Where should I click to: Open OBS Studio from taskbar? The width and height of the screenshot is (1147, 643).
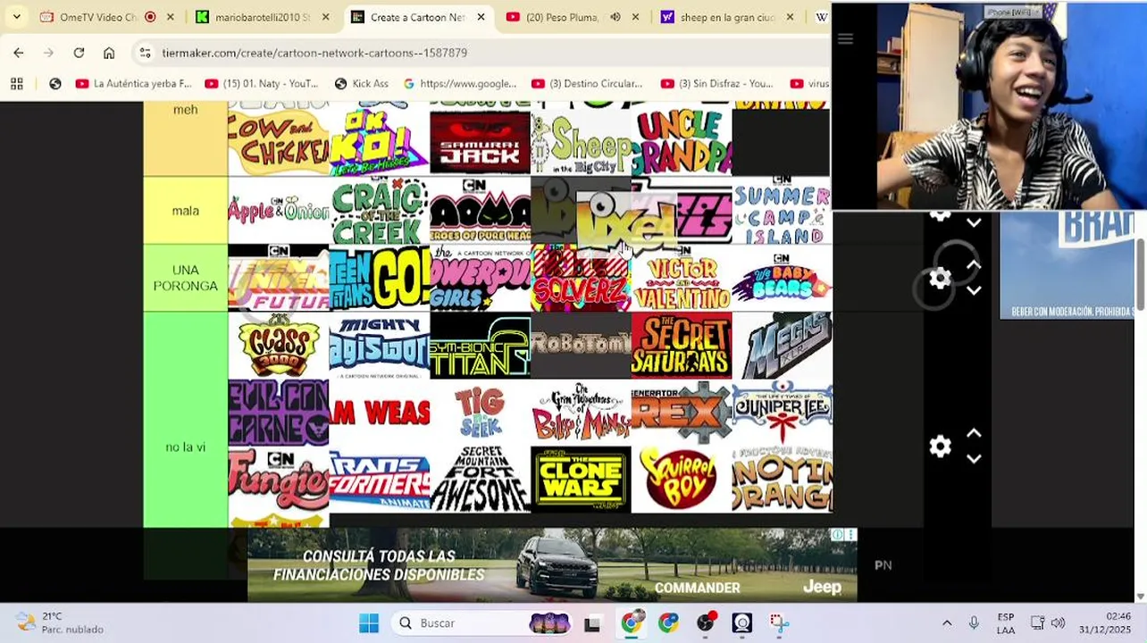coord(705,623)
